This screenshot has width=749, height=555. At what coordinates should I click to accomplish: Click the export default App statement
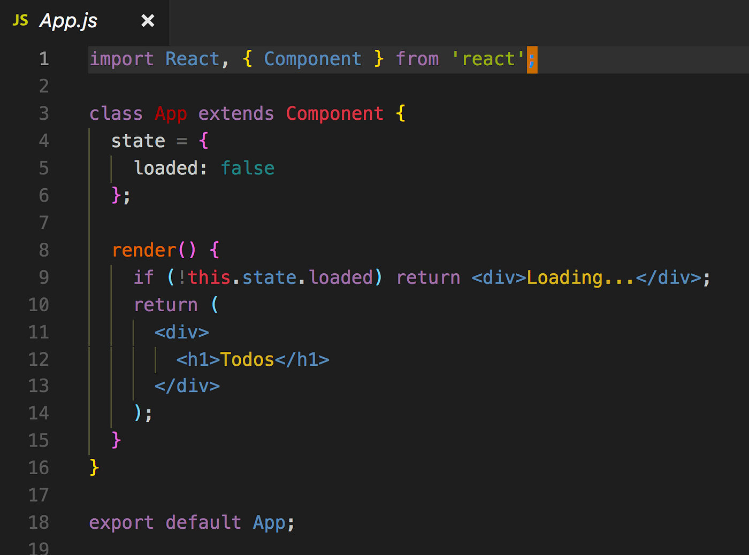pos(192,522)
